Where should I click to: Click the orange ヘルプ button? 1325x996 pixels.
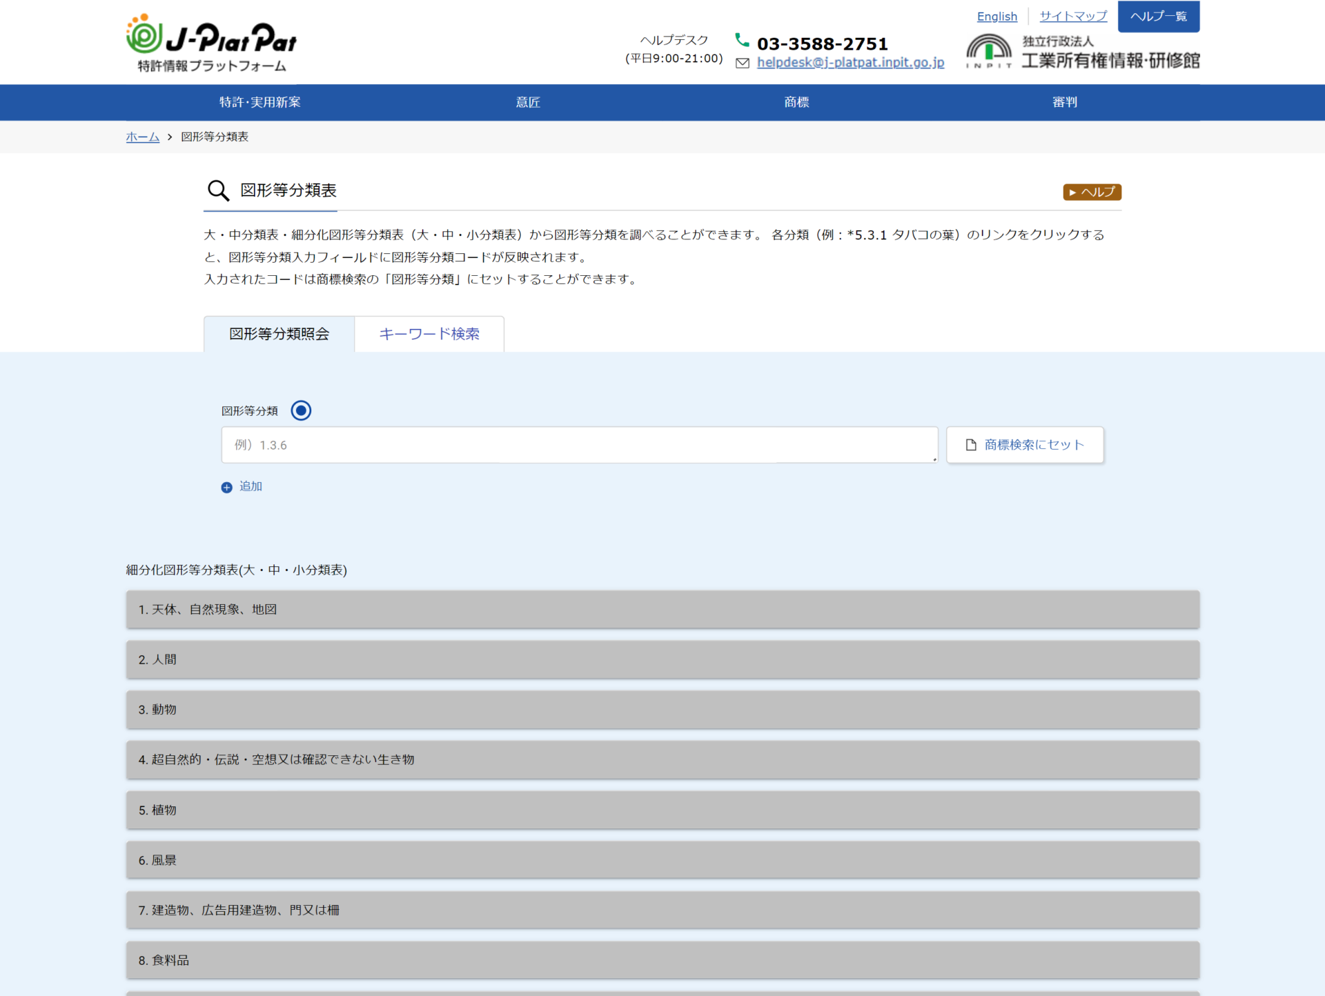pyautogui.click(x=1092, y=192)
